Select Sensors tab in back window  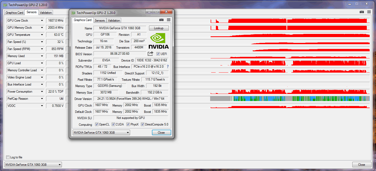click(32, 12)
